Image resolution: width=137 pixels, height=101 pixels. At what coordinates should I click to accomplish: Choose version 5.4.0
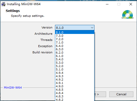[x=75, y=59]
